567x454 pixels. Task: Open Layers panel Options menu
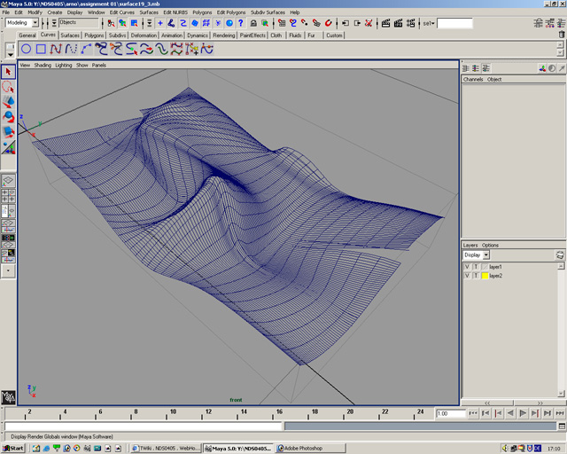pyautogui.click(x=490, y=245)
